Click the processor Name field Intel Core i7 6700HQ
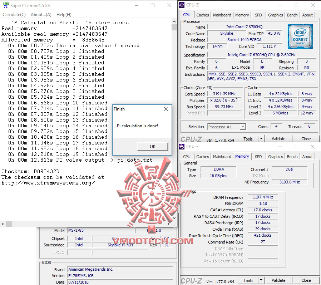Viewport: 321px width, 285px height. tap(245, 27)
